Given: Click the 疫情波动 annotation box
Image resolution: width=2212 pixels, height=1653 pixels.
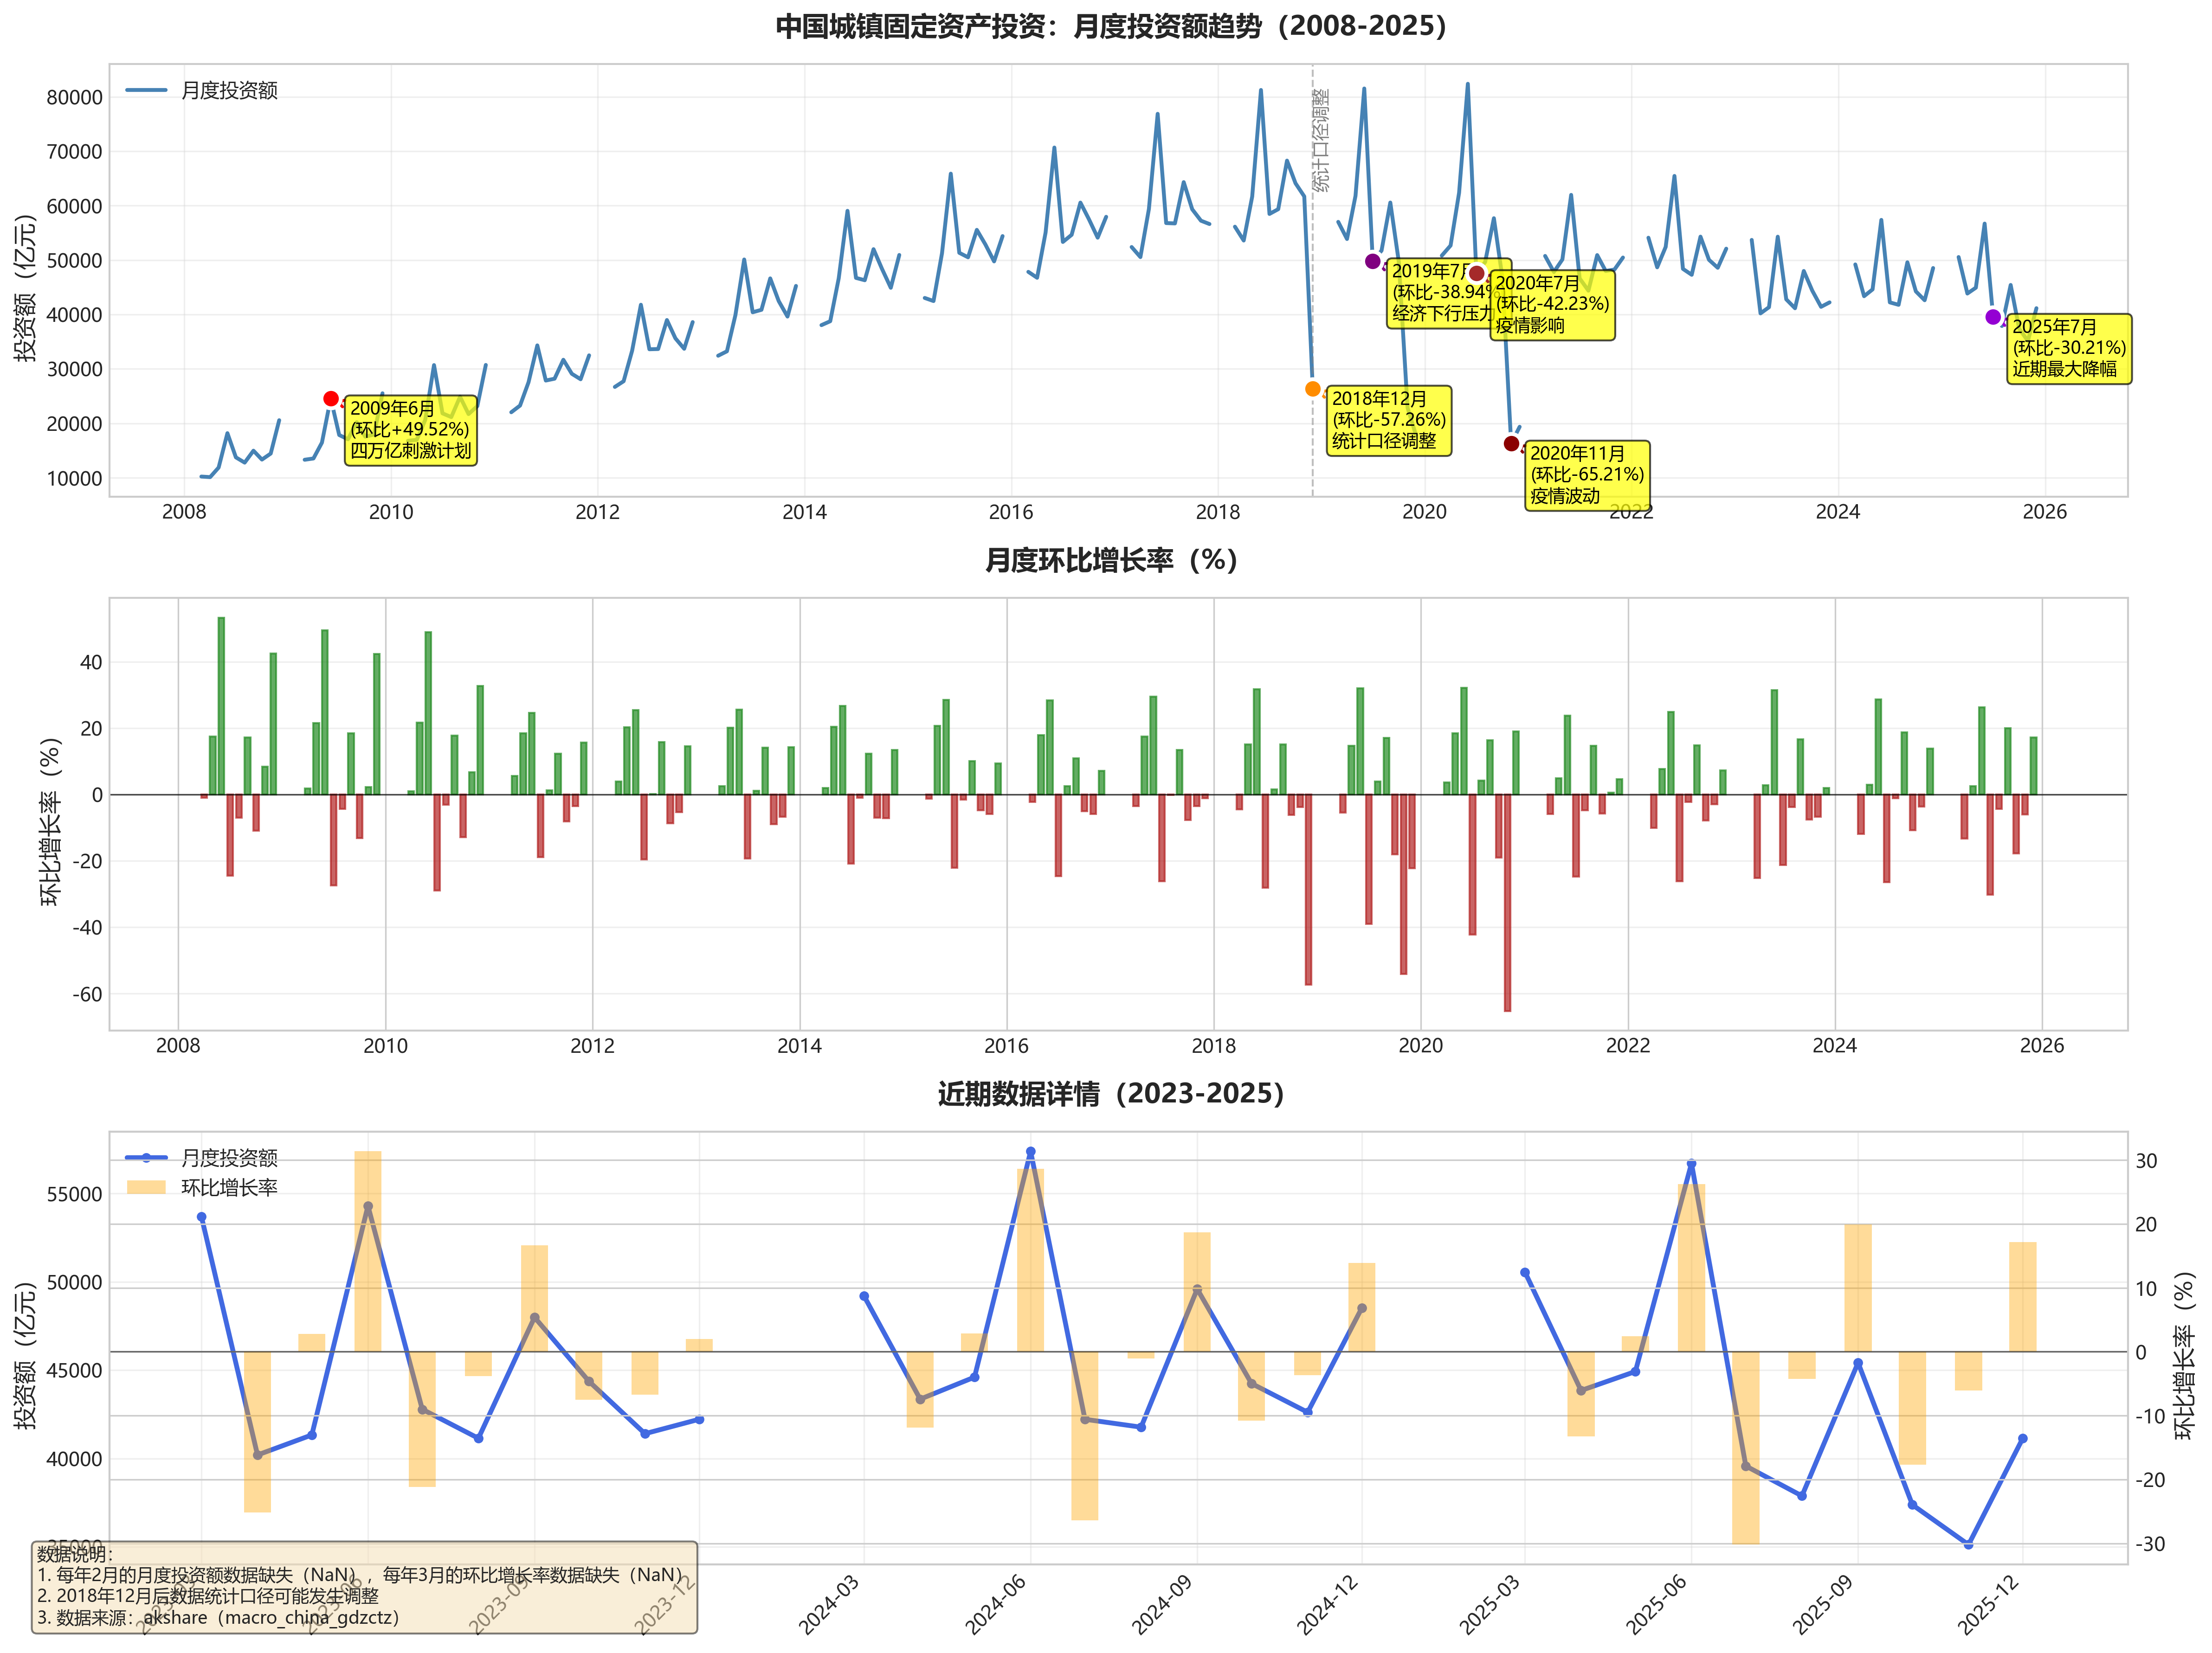Looking at the screenshot, I should [1587, 475].
